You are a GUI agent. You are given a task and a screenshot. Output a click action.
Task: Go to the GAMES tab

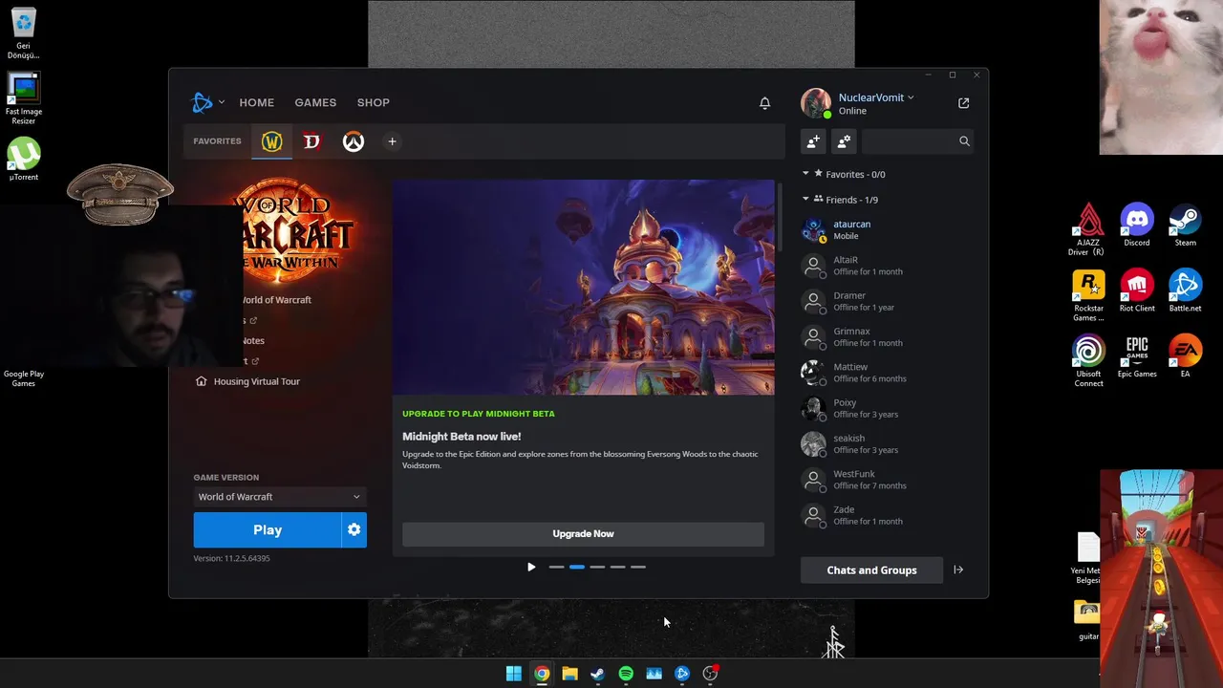click(x=315, y=102)
